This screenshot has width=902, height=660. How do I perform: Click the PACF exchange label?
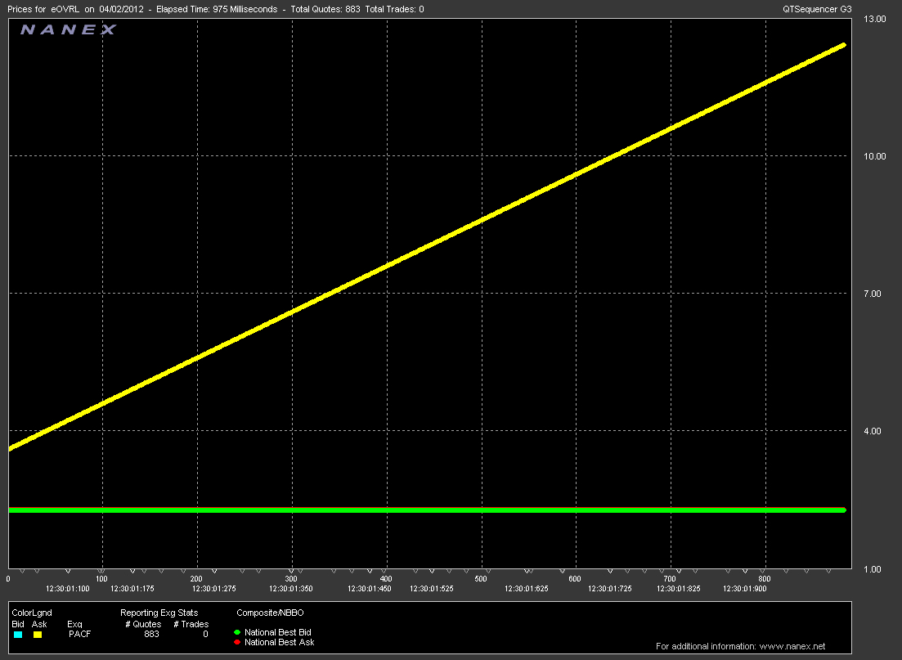(79, 634)
